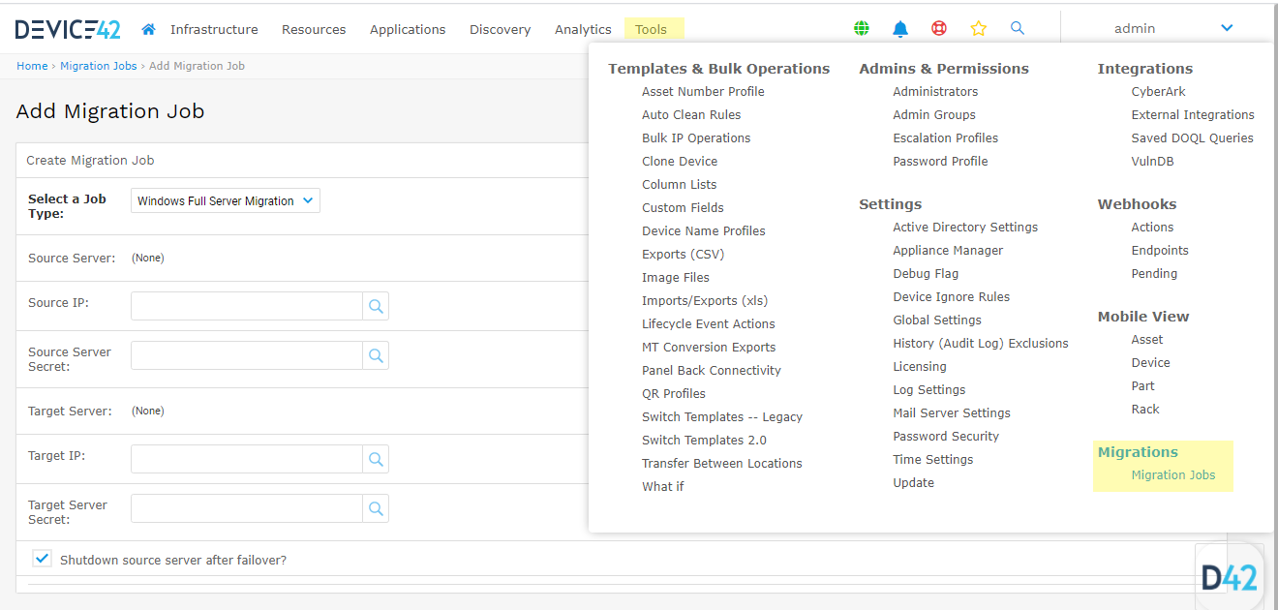Select Bulk IP Operations menu entry
Image resolution: width=1278 pixels, height=610 pixels.
click(x=695, y=138)
